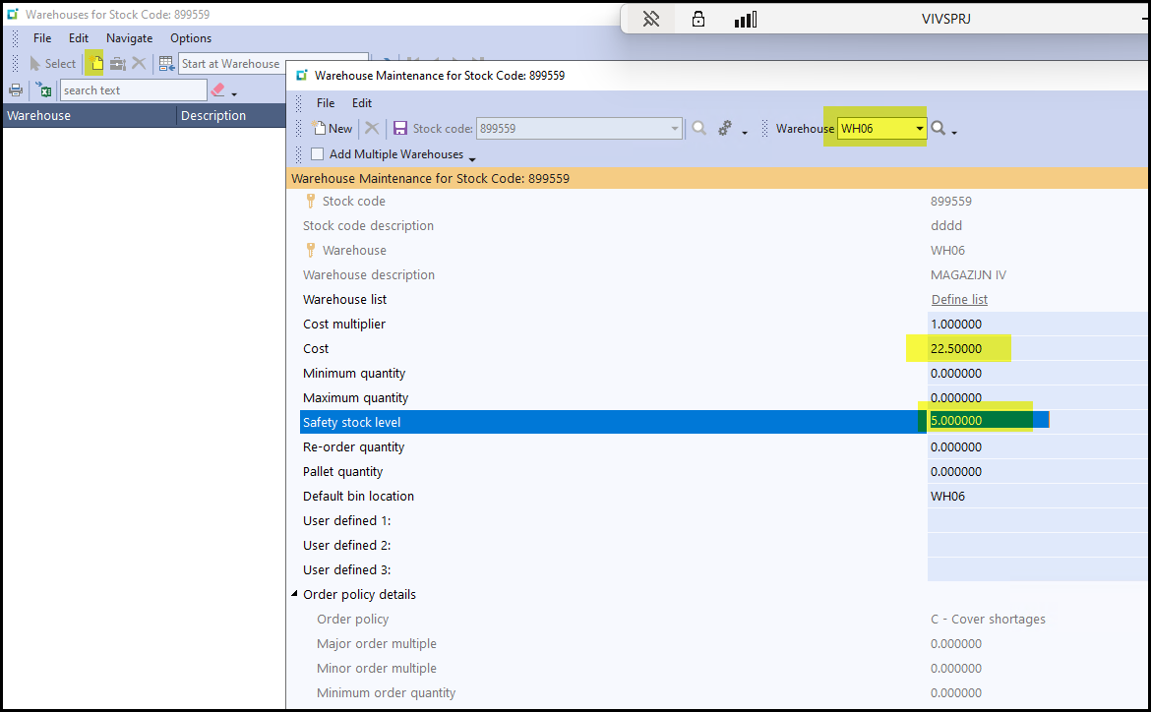Click the magnifier next to Warehouse WH06
Screen dimensions: 1151x712
pyautogui.click(x=939, y=129)
